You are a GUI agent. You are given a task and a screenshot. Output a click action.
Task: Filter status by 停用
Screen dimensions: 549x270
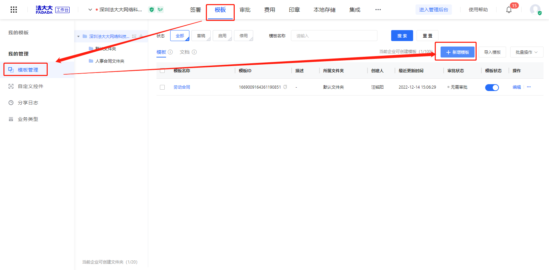click(244, 36)
